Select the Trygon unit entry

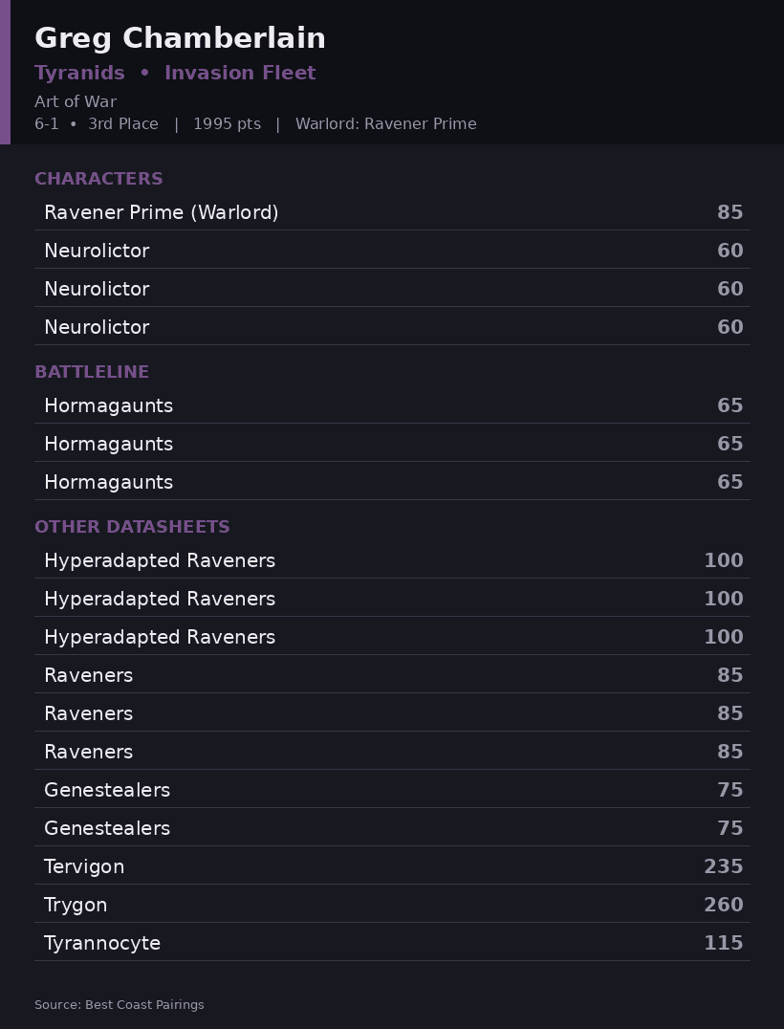tap(392, 905)
